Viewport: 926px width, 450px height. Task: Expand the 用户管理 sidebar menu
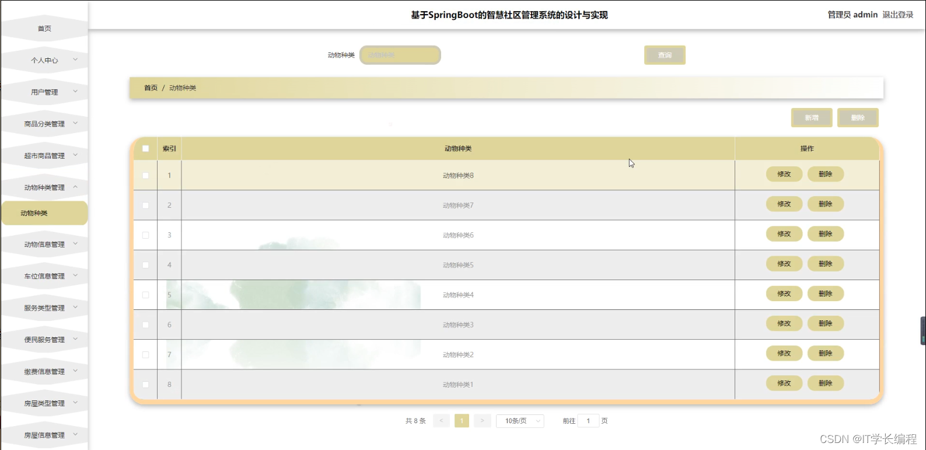point(44,92)
